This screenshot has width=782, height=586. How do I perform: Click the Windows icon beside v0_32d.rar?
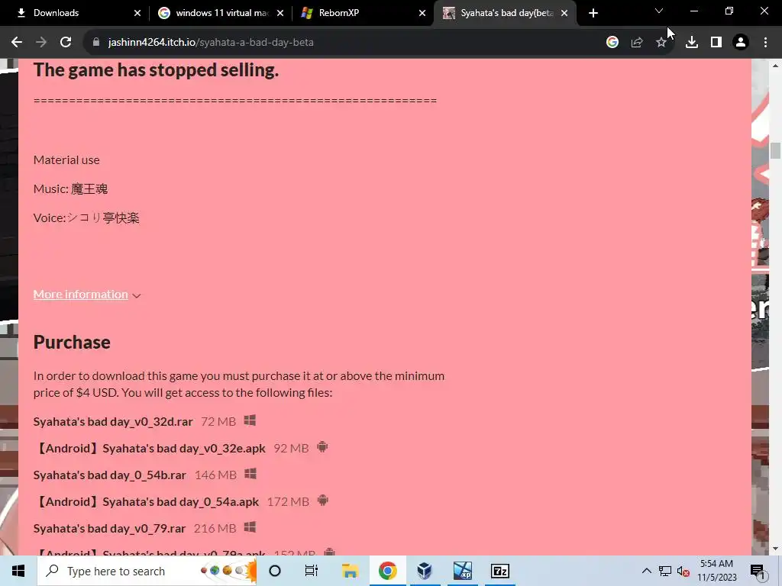250,420
